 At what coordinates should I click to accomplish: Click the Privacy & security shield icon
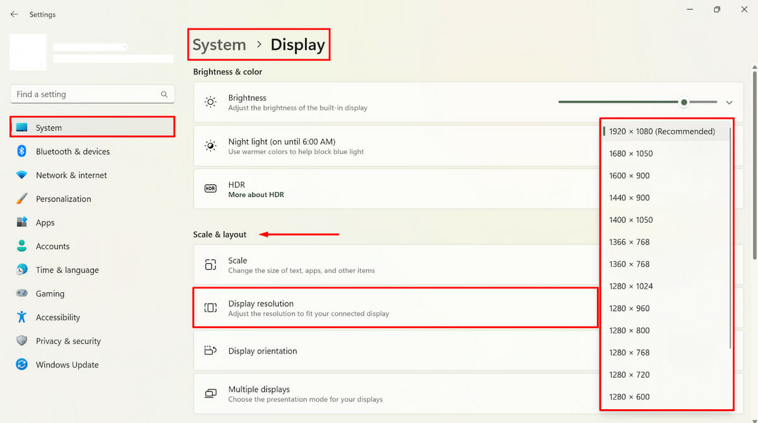(x=22, y=341)
